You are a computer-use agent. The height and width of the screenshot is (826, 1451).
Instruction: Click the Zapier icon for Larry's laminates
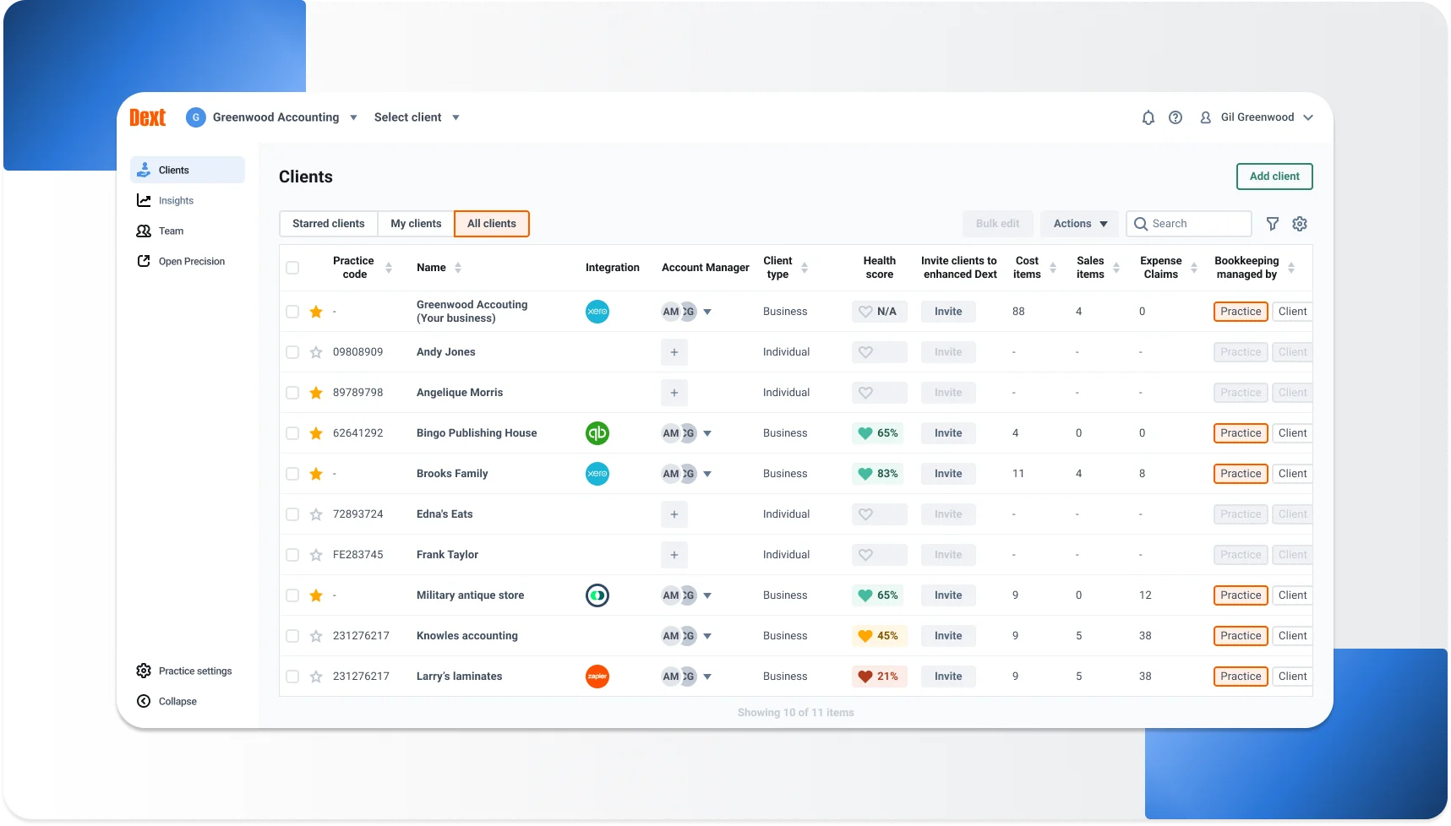click(x=597, y=677)
